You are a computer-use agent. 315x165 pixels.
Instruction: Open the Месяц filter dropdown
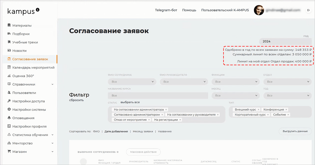pyautogui.click(x=235, y=96)
